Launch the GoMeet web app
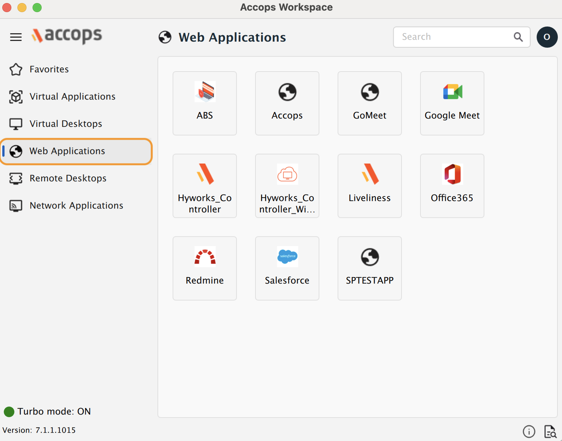Screen dimensions: 562x441 [369, 103]
